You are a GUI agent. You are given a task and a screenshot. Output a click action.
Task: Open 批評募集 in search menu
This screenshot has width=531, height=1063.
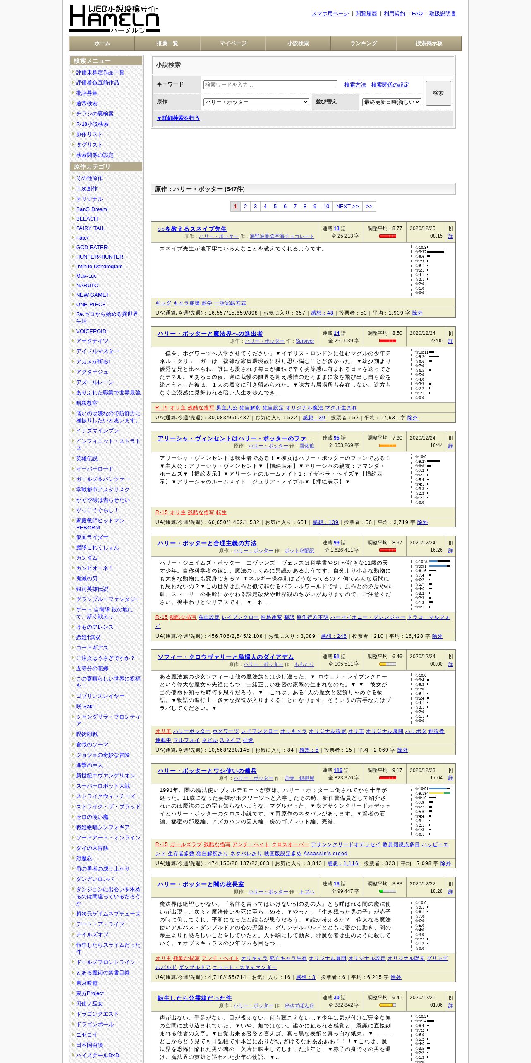tap(87, 93)
